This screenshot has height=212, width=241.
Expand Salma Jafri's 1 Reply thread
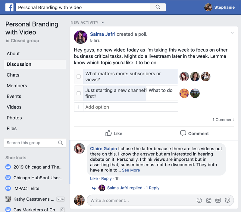pyautogui.click(x=152, y=188)
